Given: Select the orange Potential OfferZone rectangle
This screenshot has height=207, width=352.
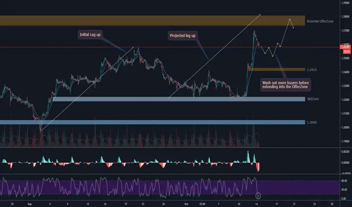Looking at the screenshot, I should click(153, 21).
